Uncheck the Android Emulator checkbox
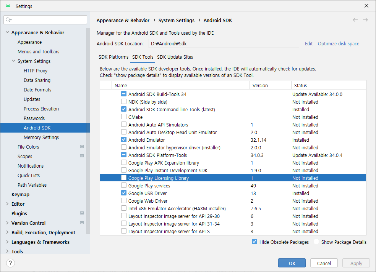This screenshot has width=376, height=272. [x=124, y=139]
